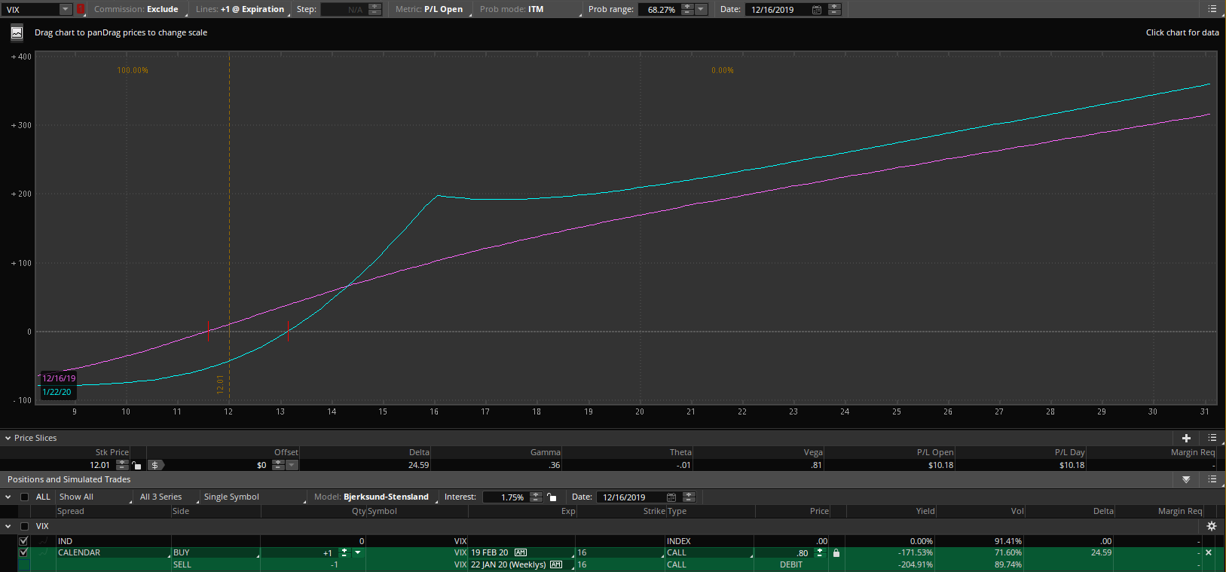Open the Positions and Simulated Trades filter icon
Viewport: 1226px width, 572px height.
click(1186, 479)
